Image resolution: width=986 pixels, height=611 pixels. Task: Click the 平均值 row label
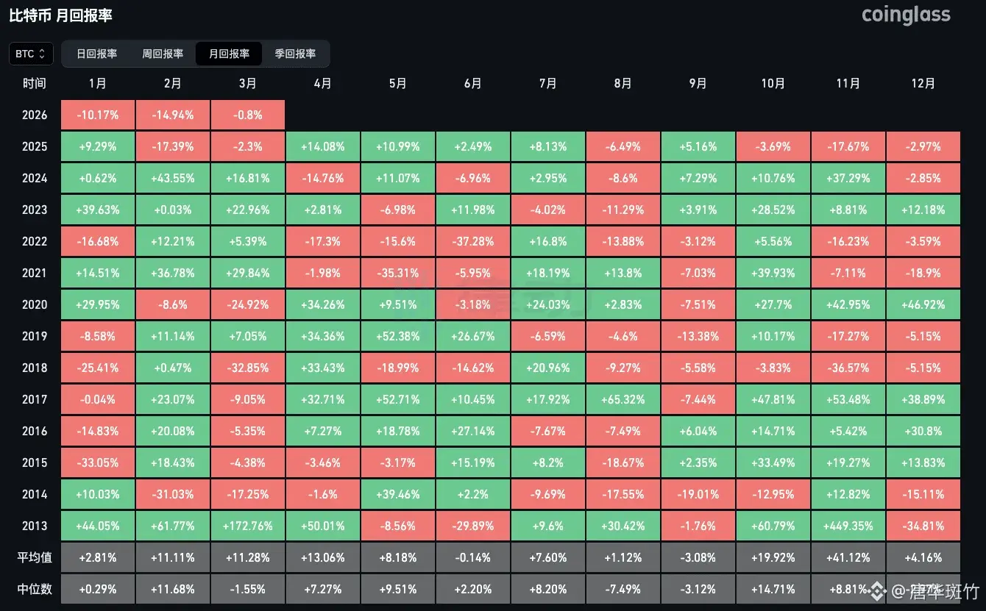pyautogui.click(x=35, y=557)
